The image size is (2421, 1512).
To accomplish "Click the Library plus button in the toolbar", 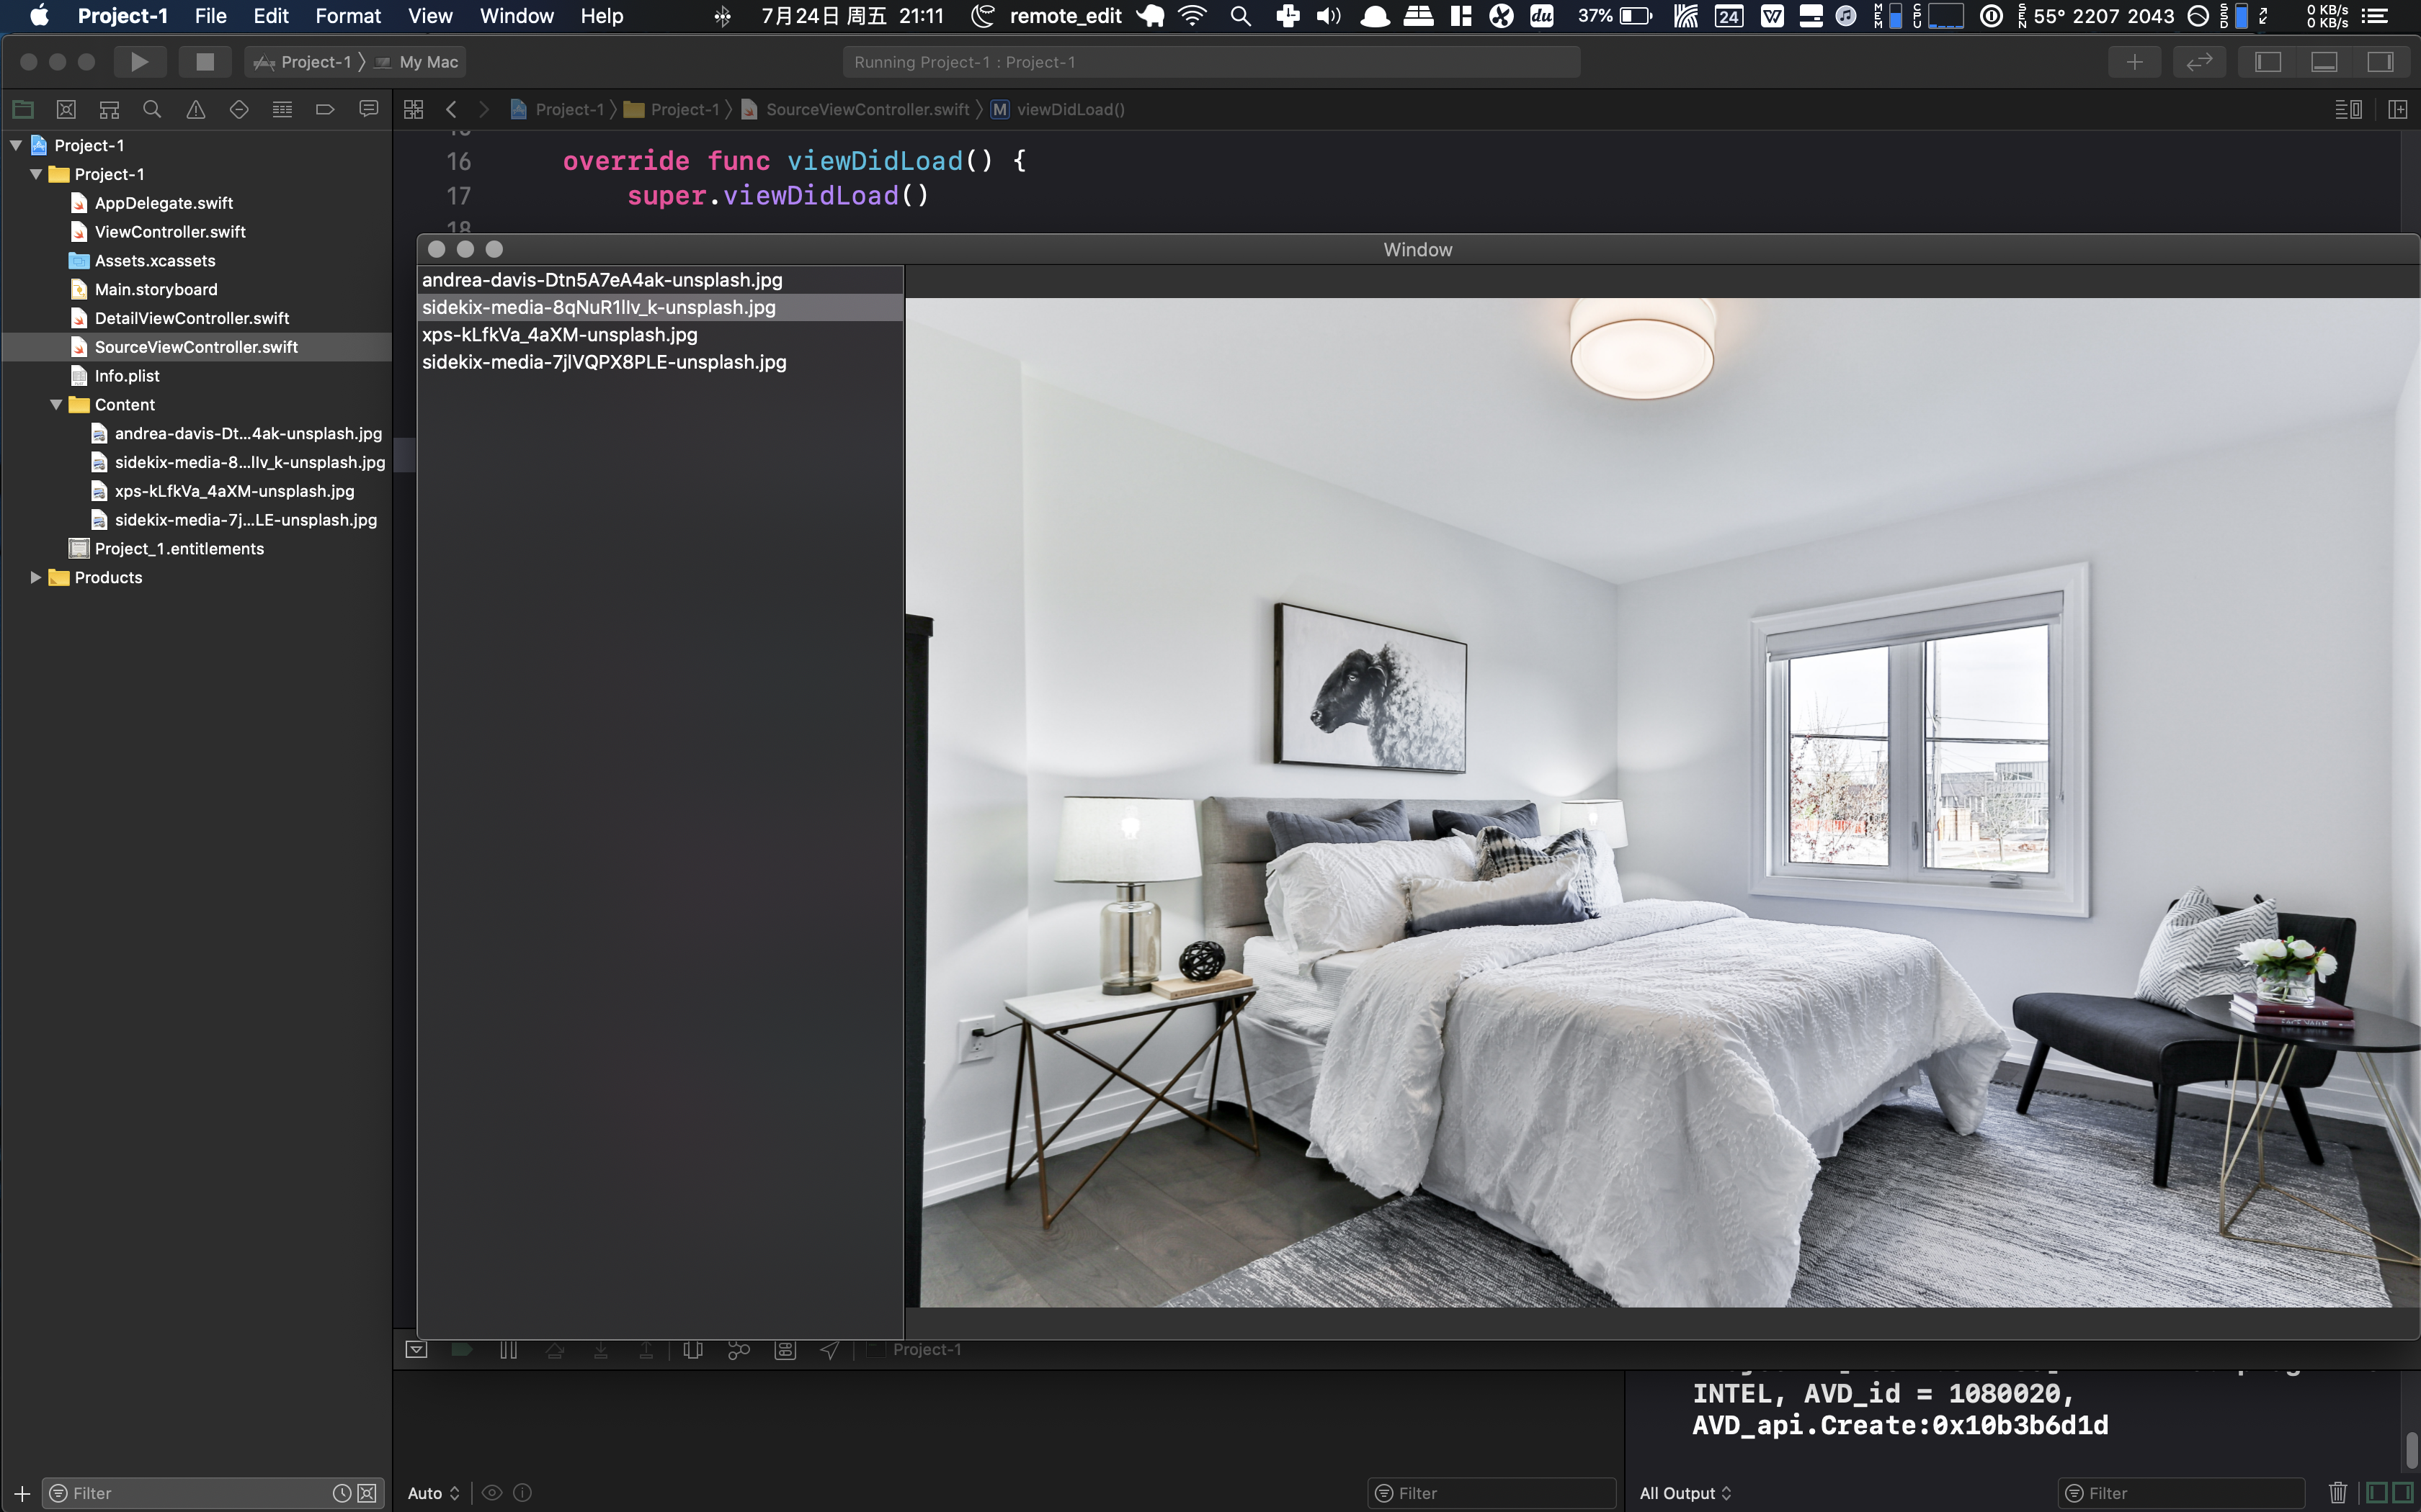I will 2134,62.
